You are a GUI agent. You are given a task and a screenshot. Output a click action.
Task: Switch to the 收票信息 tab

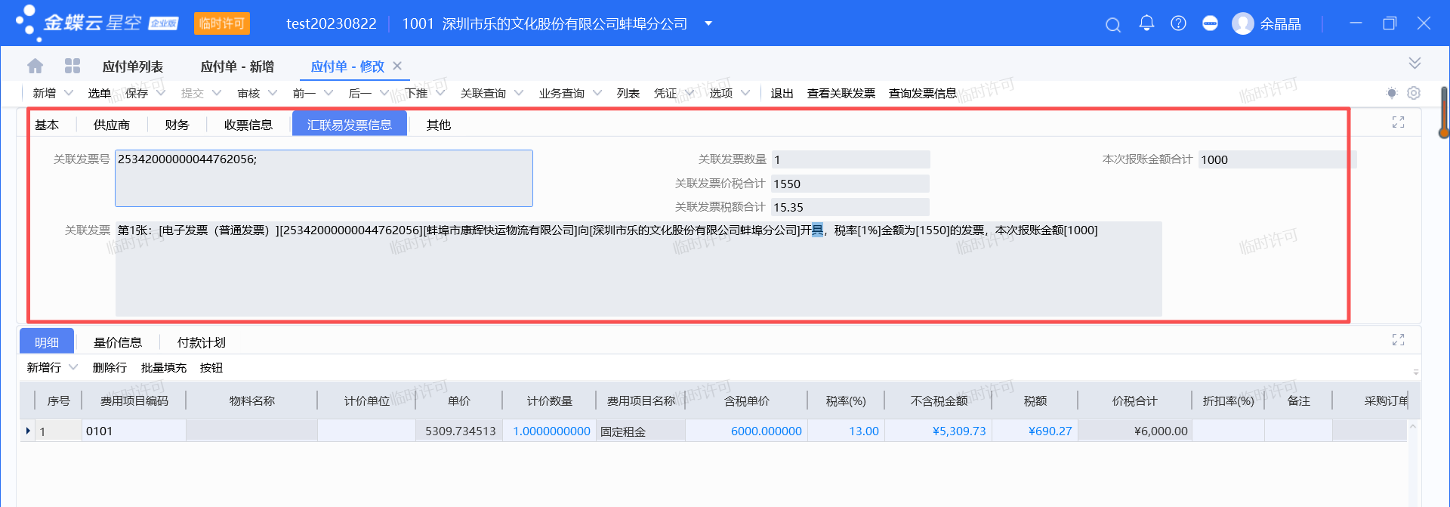pos(248,125)
